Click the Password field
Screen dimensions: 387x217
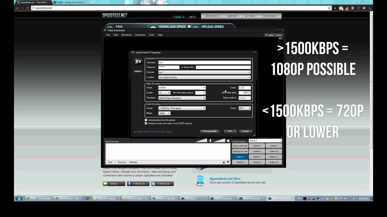pos(169,67)
